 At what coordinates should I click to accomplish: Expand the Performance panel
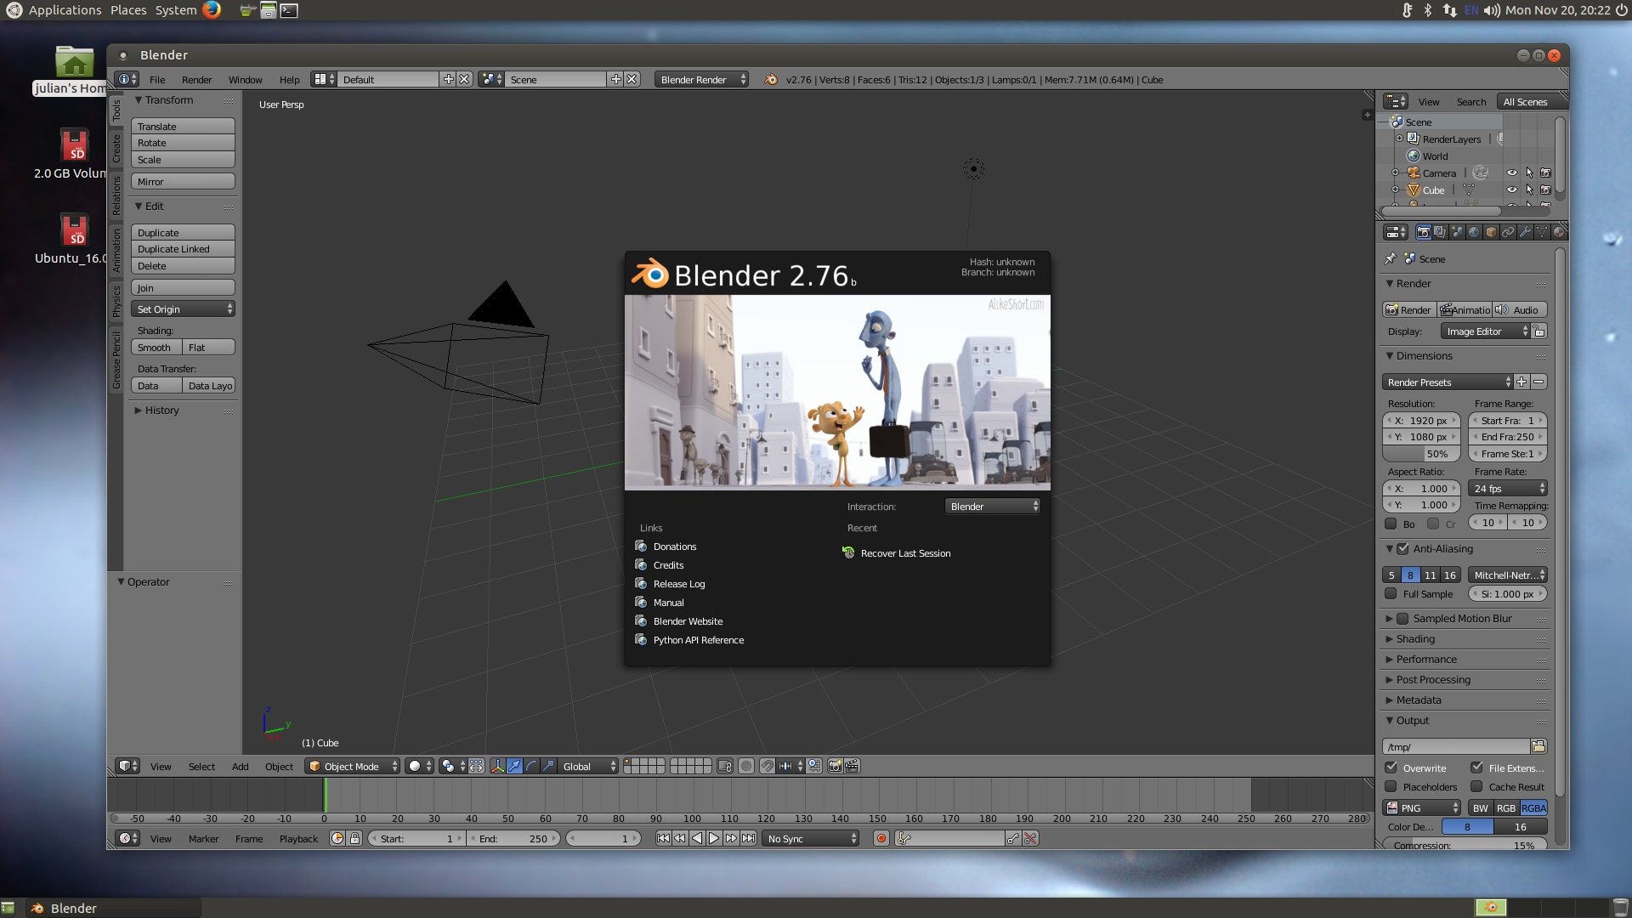1426,660
